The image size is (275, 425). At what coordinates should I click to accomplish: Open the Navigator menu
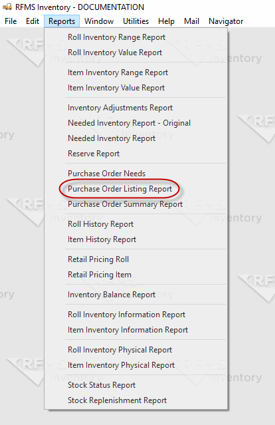[226, 21]
